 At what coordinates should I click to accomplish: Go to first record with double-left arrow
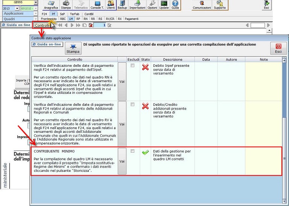pos(60,26)
